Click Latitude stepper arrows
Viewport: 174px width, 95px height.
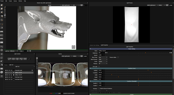tap(104, 70)
